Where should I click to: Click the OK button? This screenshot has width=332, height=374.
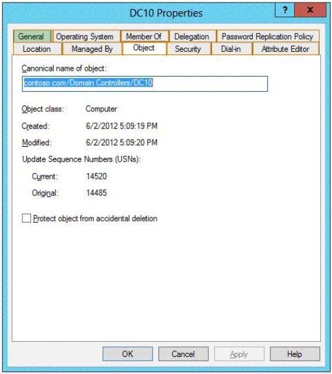click(128, 354)
